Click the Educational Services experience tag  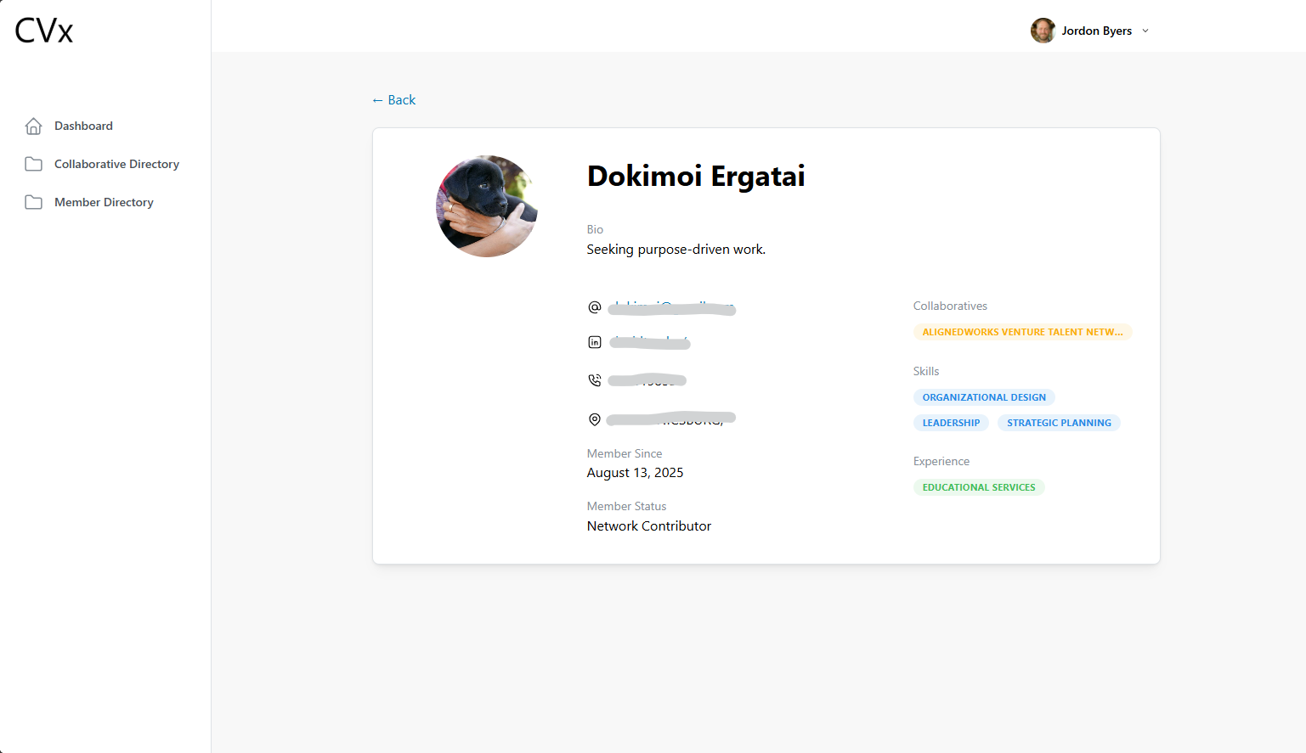coord(978,486)
